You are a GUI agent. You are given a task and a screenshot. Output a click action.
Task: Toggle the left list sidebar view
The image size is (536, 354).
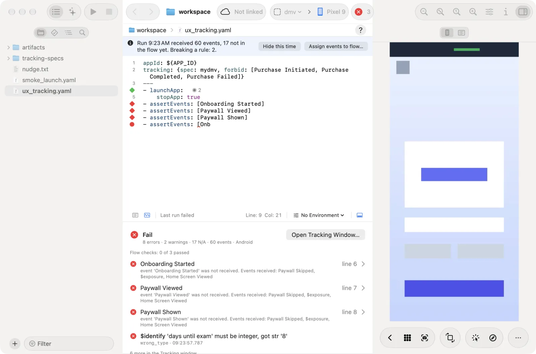click(56, 12)
